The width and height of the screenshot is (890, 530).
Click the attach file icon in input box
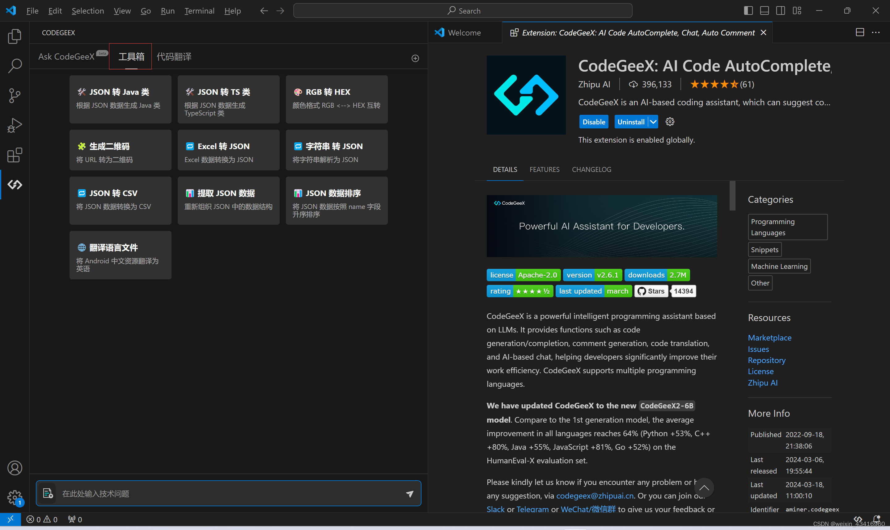(48, 494)
